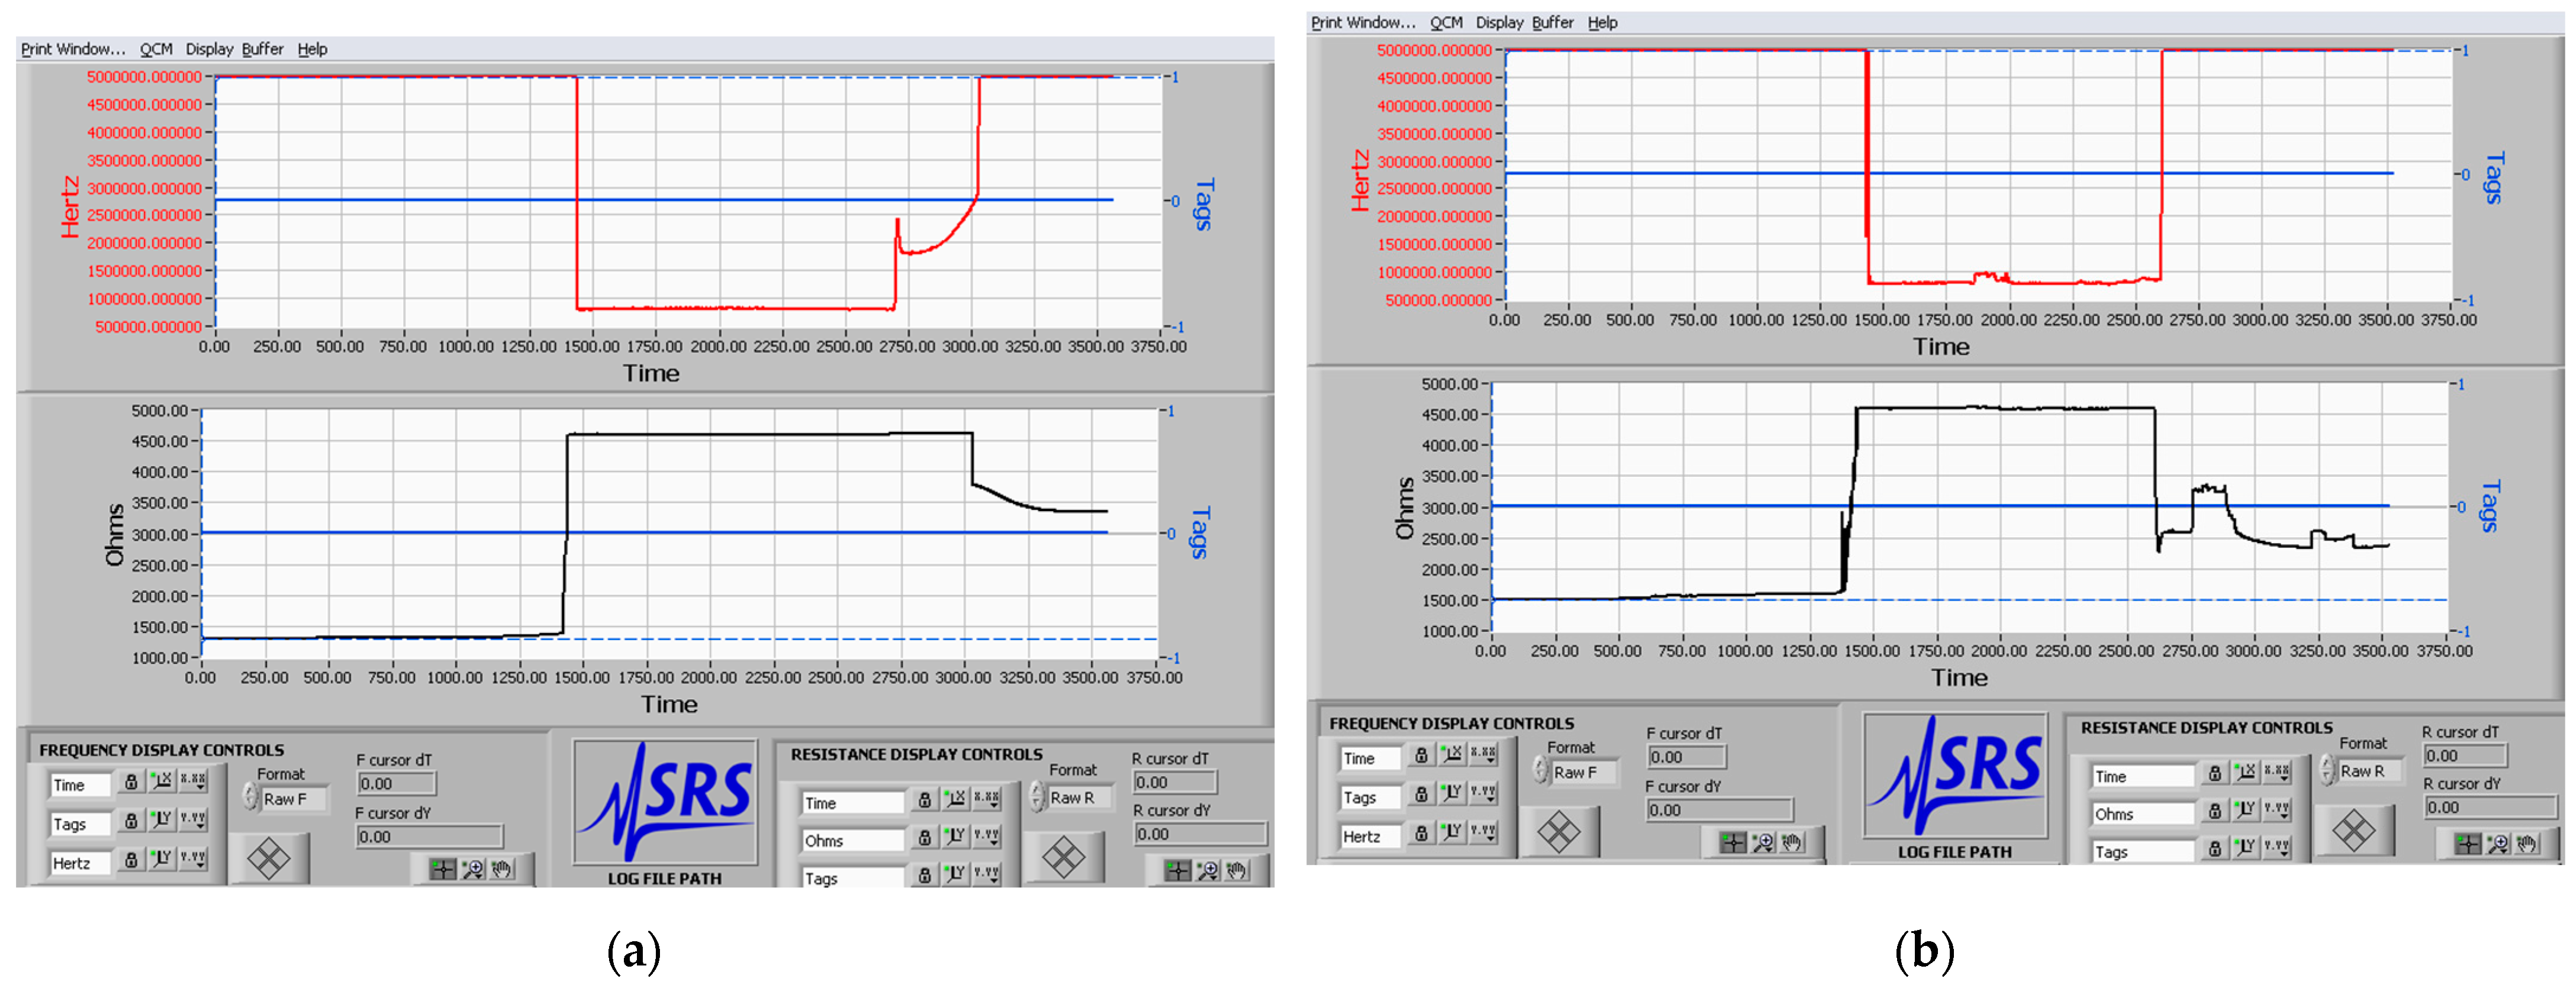Select crosshair cursor tool in left window's frequency palette
Screen dimensions: 2576x985
point(442,869)
